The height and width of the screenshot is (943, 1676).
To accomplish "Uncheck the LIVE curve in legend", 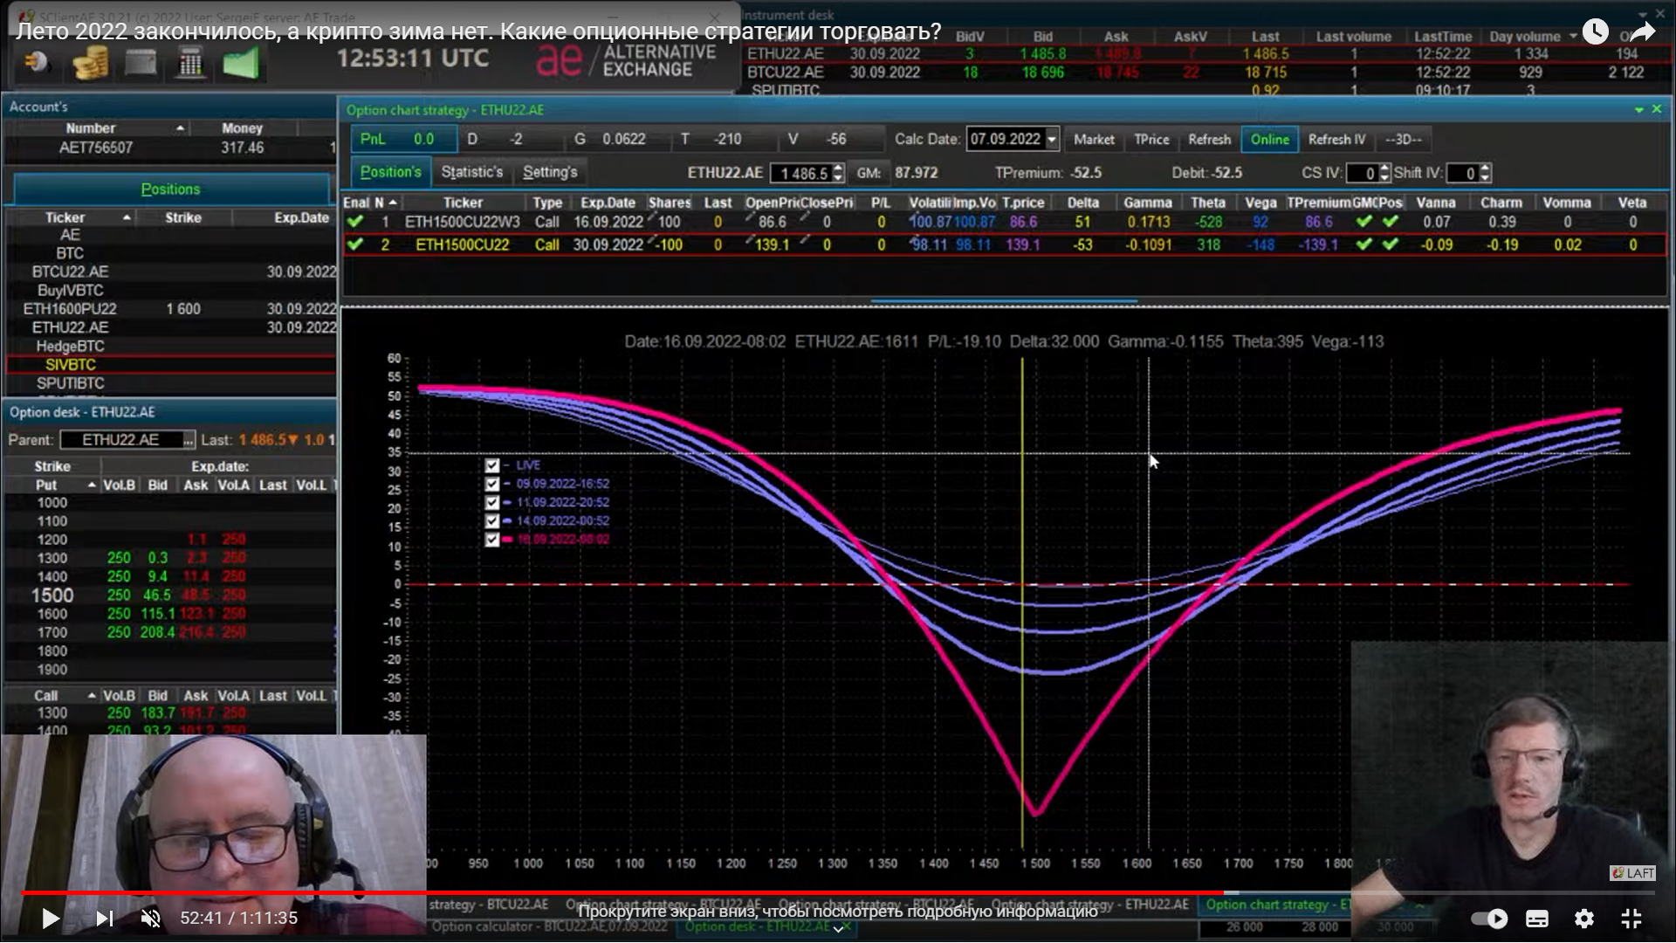I will [492, 465].
